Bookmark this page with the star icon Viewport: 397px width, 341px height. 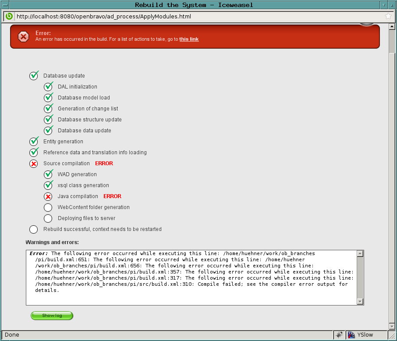tap(388, 17)
